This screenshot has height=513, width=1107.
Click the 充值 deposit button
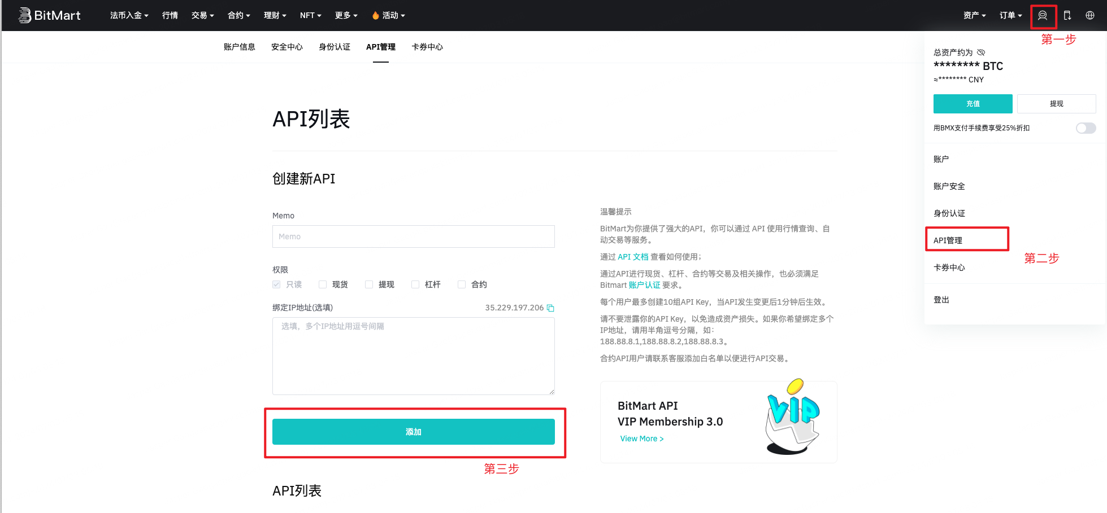pyautogui.click(x=973, y=104)
